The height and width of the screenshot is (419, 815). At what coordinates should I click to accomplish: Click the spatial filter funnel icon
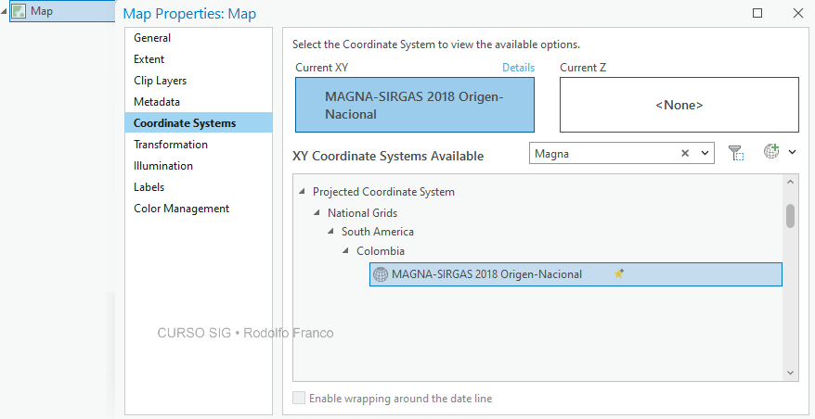736,154
